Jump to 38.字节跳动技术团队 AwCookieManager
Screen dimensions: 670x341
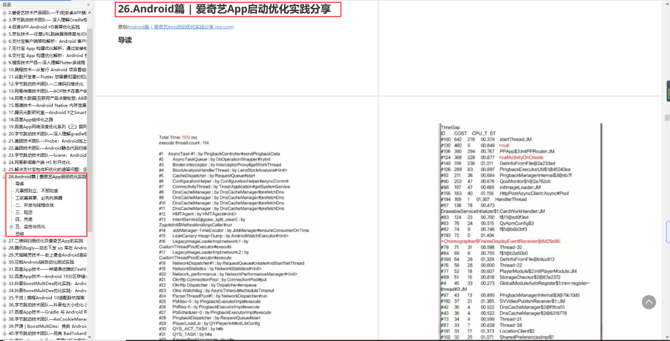[47, 319]
